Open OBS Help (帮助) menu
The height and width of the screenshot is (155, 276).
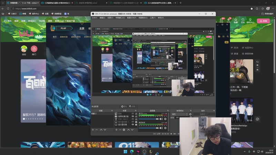click(161, 18)
